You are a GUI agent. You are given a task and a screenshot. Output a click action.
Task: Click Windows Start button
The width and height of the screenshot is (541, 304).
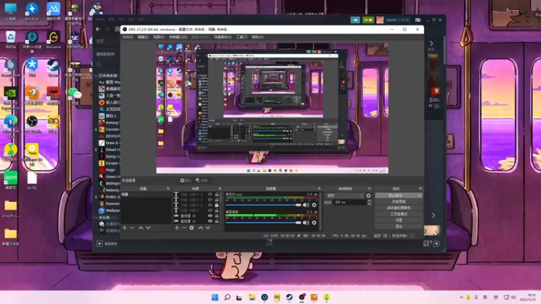(214, 297)
